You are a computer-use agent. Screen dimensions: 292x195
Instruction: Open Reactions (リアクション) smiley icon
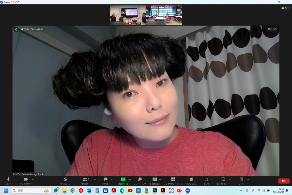(191, 180)
